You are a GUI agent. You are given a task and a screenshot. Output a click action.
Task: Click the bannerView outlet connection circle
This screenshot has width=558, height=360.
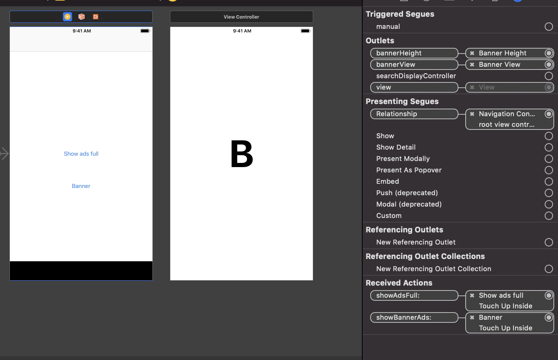(549, 65)
